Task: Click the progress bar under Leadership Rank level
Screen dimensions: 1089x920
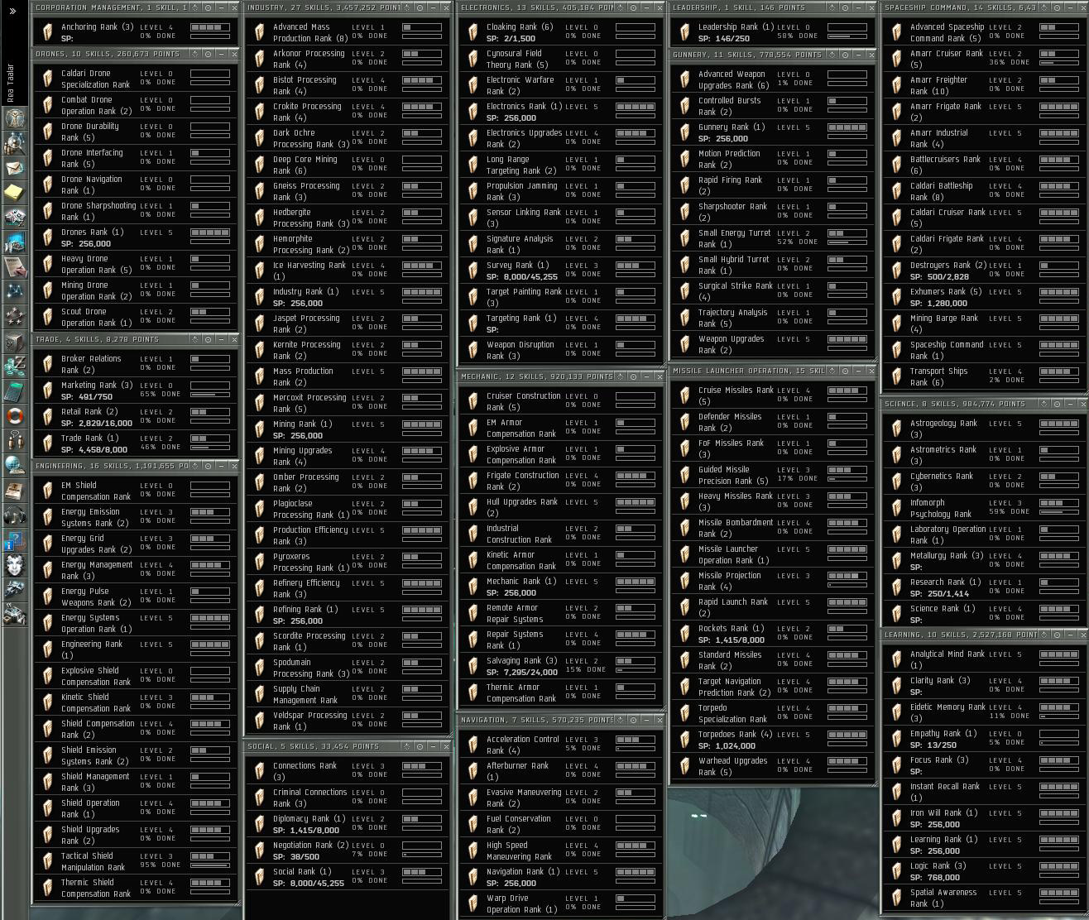Action: coord(847,36)
